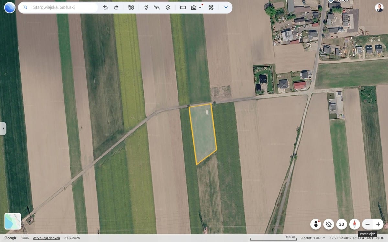Screen dimensions: 388x242
Task: Open the design tools crossed-pencil icon
Action: tap(211, 7)
